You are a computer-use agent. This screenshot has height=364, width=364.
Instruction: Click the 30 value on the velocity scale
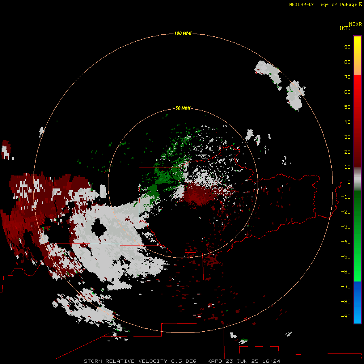click(347, 137)
